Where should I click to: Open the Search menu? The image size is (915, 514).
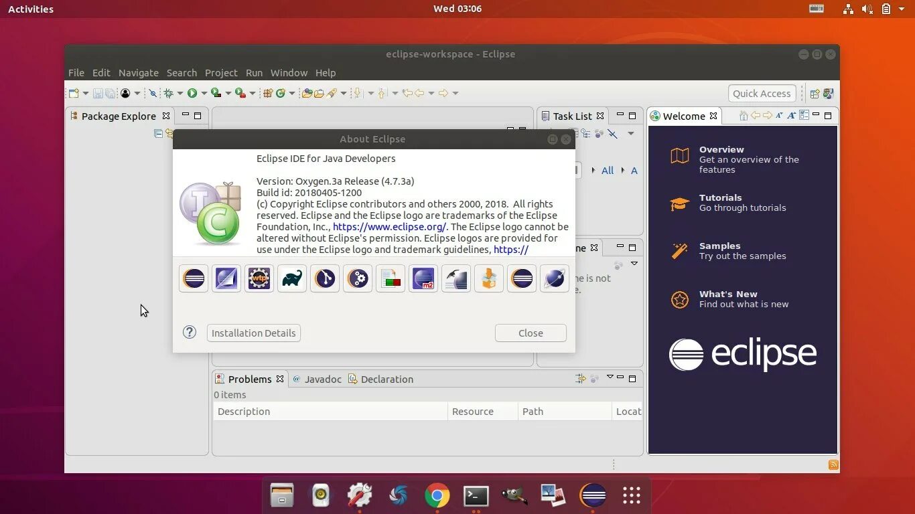(x=182, y=72)
